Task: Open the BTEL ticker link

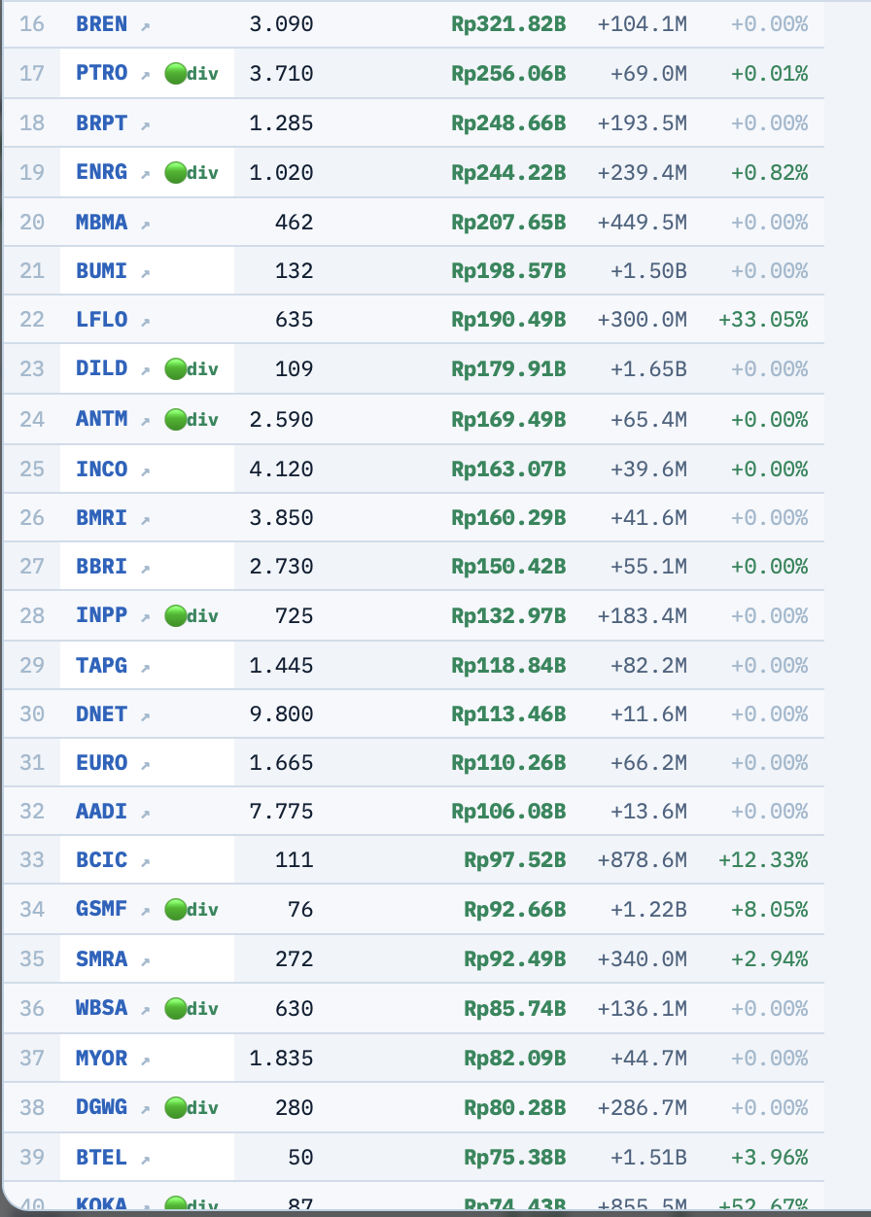Action: (x=101, y=1158)
